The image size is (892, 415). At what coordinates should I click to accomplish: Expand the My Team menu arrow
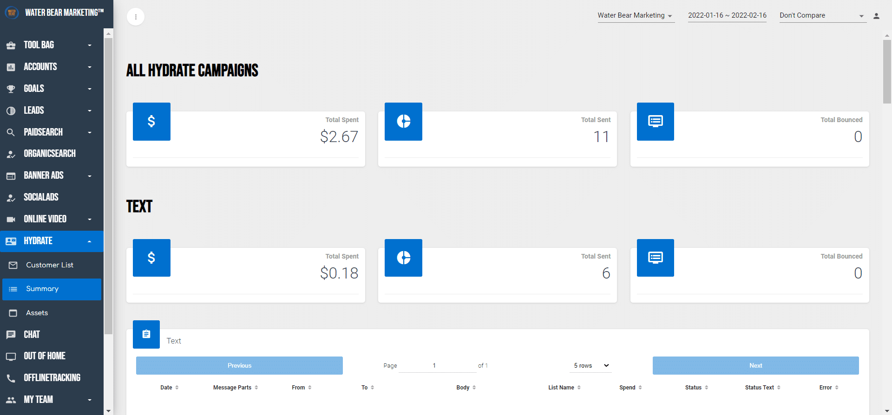(90, 400)
